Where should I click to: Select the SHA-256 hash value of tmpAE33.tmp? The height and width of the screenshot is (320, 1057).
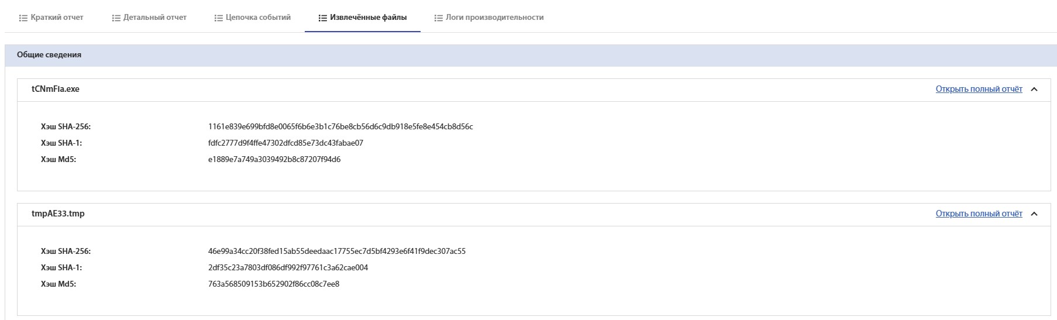[x=337, y=252]
